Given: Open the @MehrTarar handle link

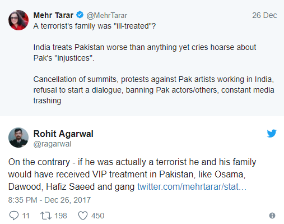Looking at the screenshot, I should point(106,16).
